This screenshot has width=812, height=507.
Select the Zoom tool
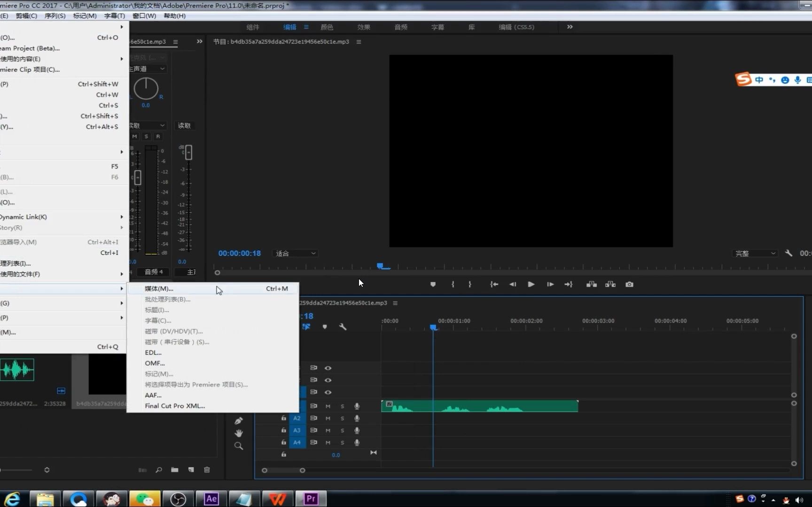click(x=239, y=446)
